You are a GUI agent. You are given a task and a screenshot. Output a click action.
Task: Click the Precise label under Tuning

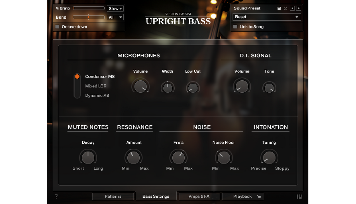tap(259, 168)
